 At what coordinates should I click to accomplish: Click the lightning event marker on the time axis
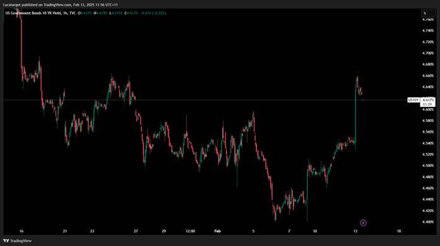[363, 223]
